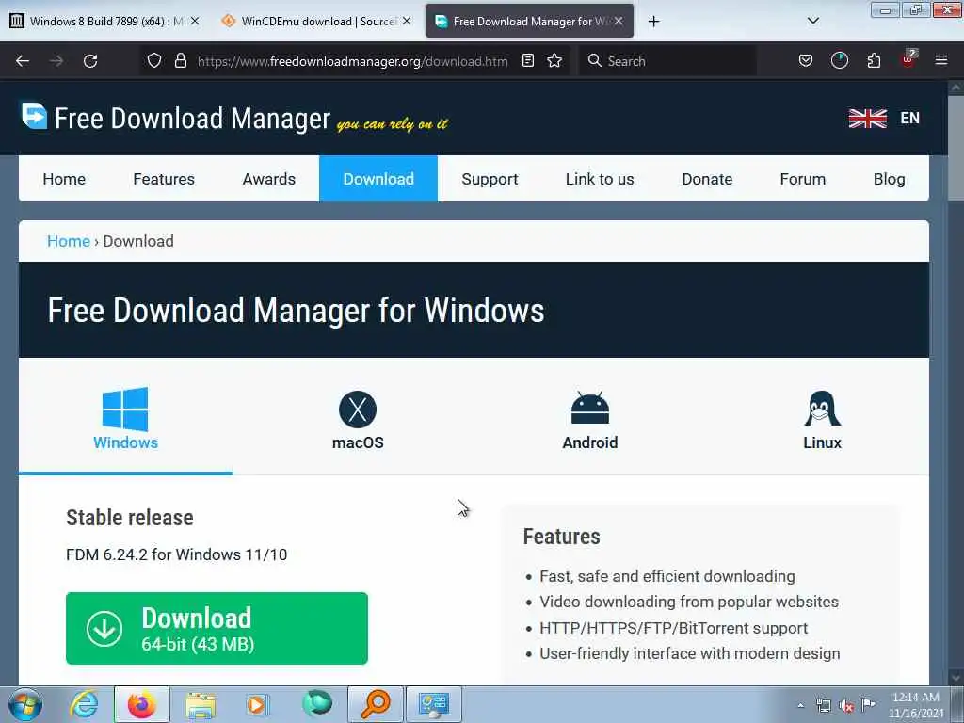Go back using the browser back arrow
The height and width of the screenshot is (723, 964).
[23, 61]
